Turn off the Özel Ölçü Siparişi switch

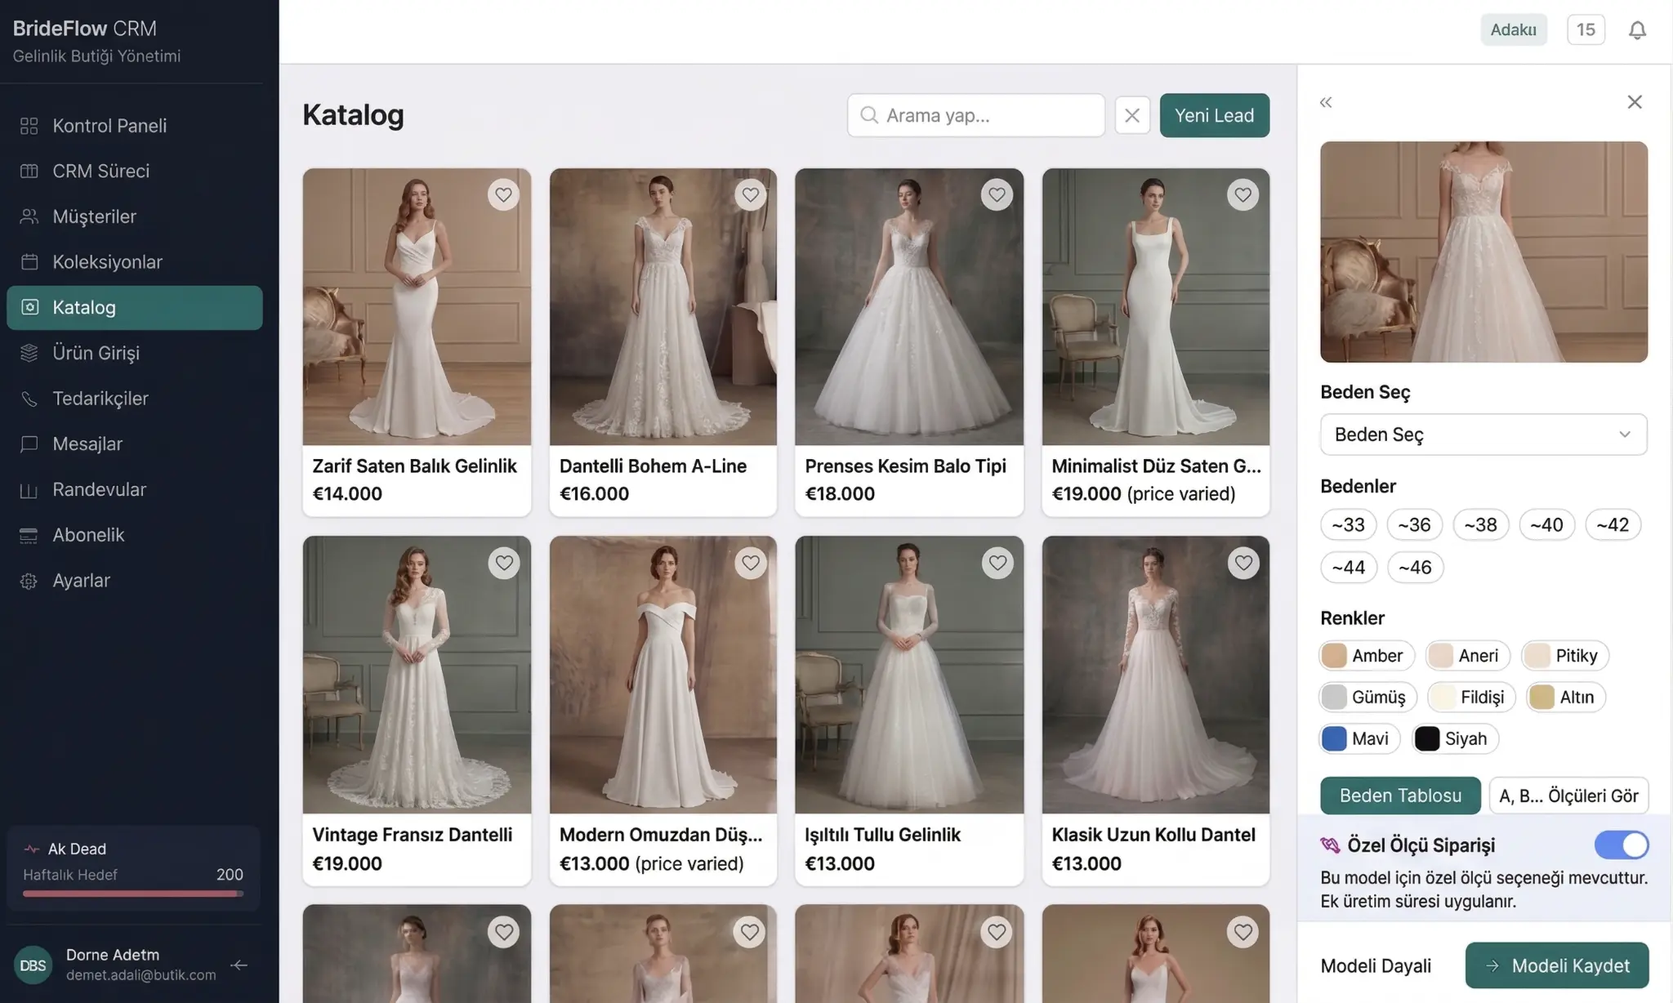click(1622, 845)
